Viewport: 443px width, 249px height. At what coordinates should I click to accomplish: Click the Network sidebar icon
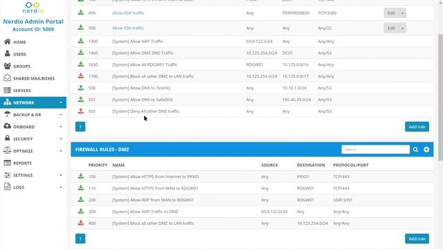(8, 102)
